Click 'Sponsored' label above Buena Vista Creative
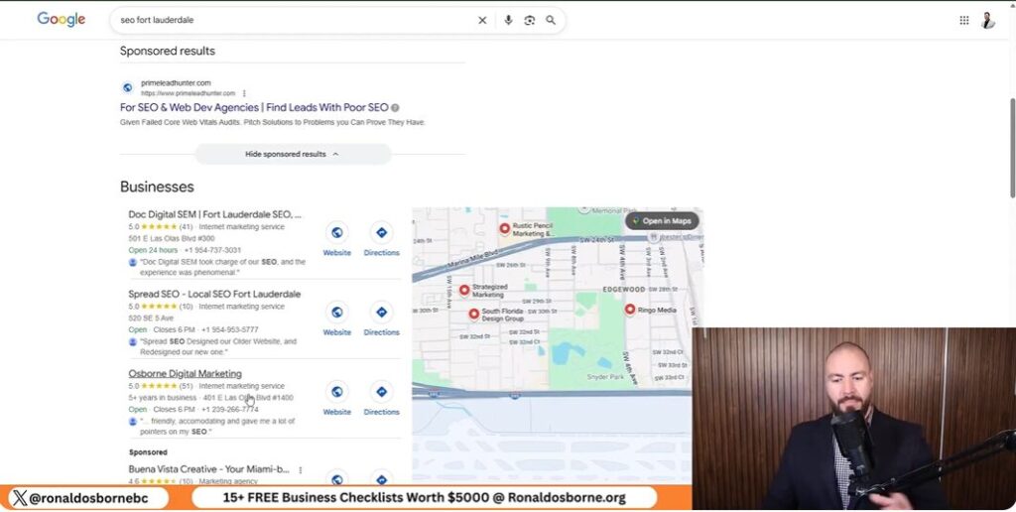The image size is (1016, 512). coord(148,452)
